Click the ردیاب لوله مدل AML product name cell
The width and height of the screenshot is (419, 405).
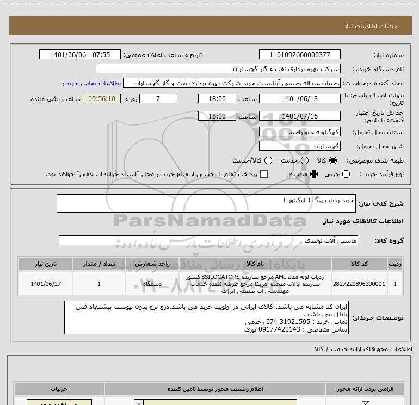point(255,284)
